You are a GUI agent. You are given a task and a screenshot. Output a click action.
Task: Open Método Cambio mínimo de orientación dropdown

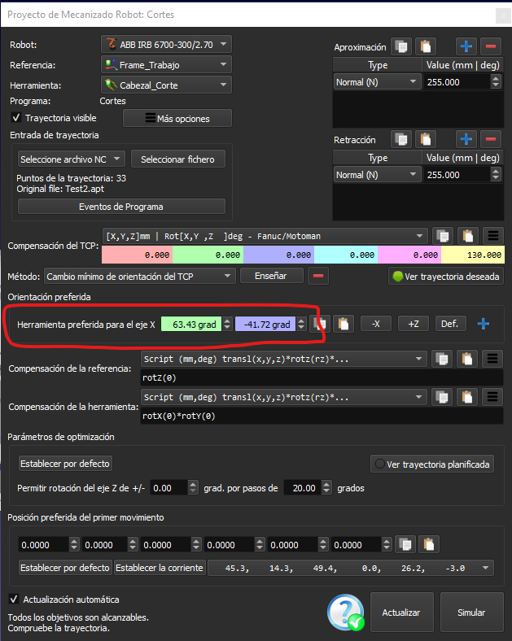point(138,276)
